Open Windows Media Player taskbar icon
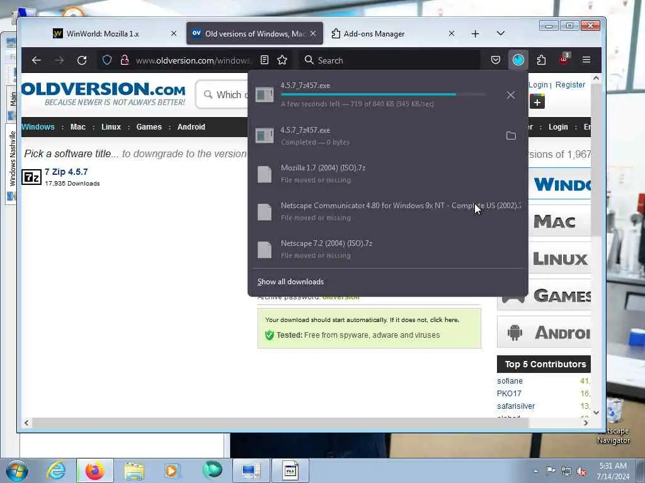The image size is (645, 483). coord(172,470)
